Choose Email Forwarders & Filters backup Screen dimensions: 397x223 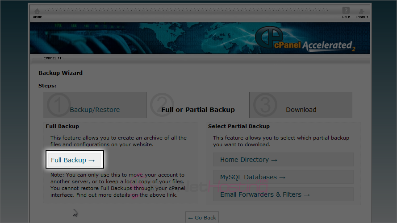[265, 194]
